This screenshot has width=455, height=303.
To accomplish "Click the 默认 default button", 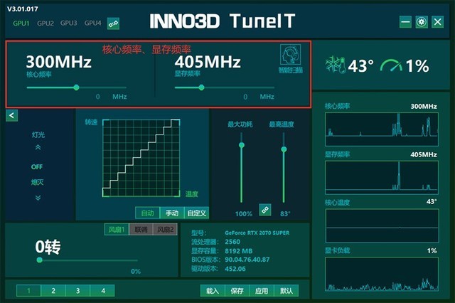I will point(287,291).
